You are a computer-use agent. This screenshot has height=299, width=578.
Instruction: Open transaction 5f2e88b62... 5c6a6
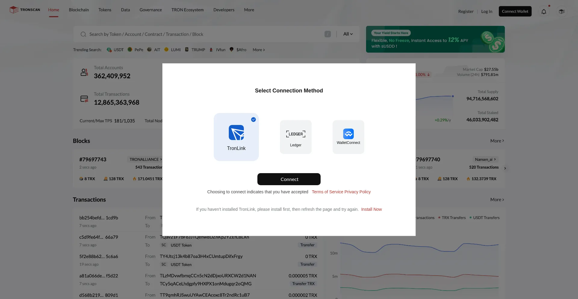click(99, 257)
